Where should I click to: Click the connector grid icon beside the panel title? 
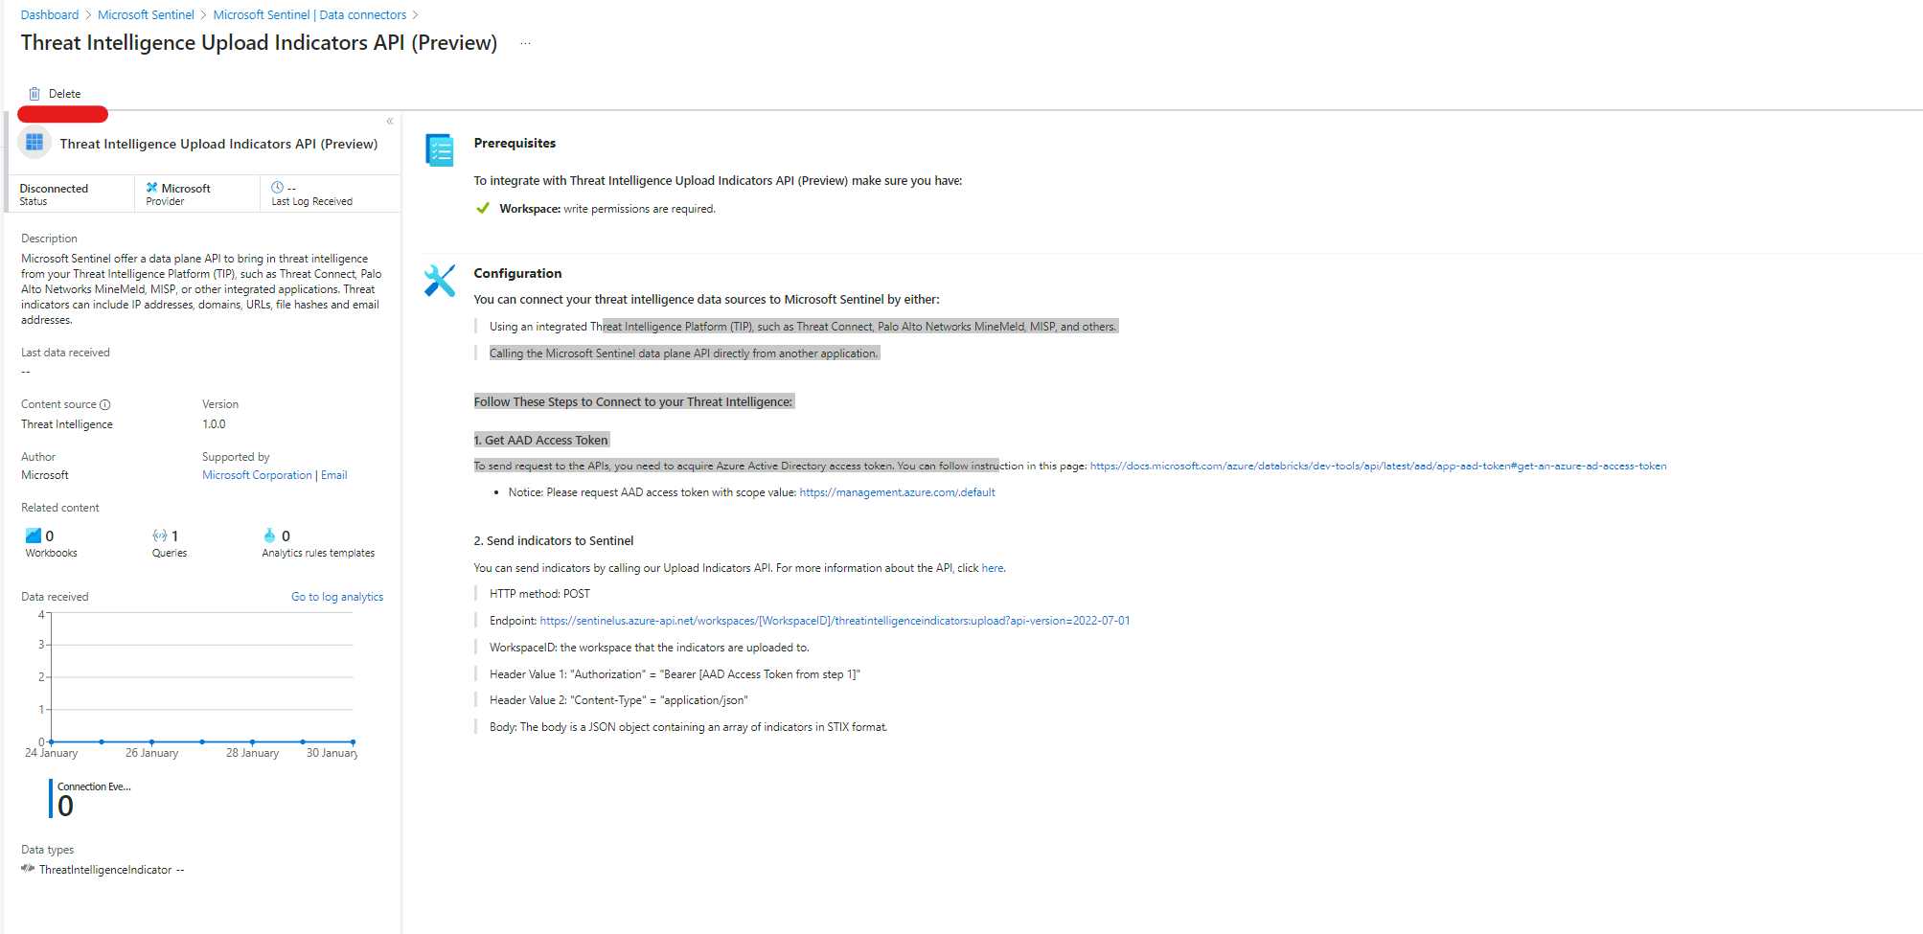(34, 143)
